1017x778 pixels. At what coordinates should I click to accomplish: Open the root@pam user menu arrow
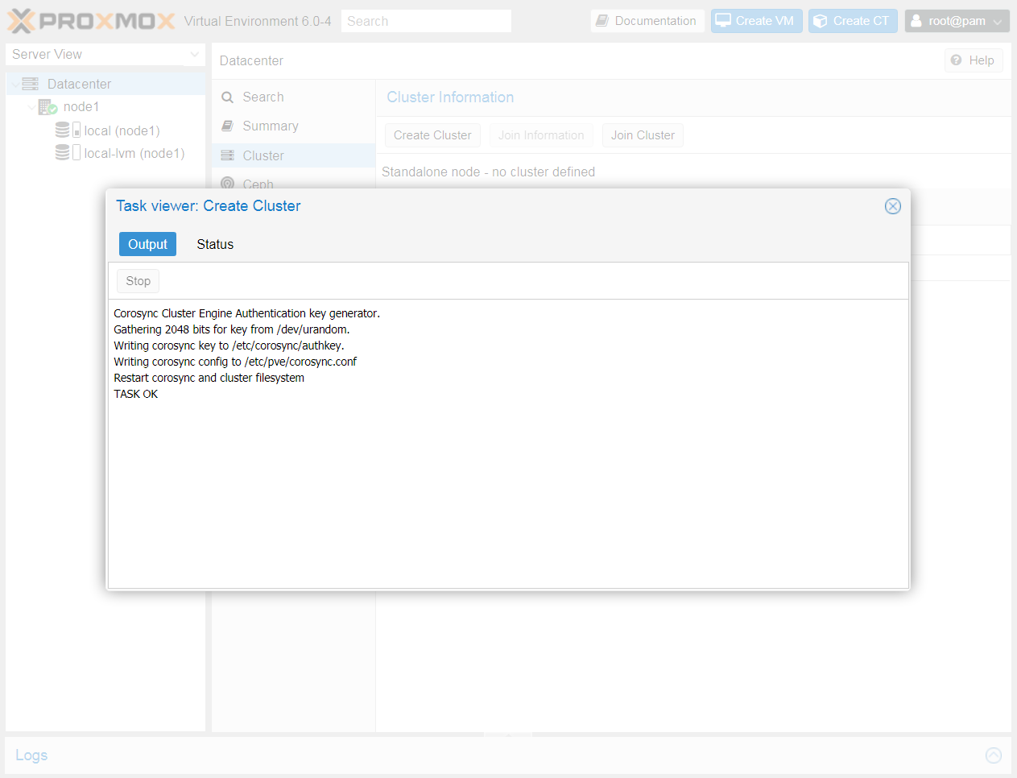(997, 22)
